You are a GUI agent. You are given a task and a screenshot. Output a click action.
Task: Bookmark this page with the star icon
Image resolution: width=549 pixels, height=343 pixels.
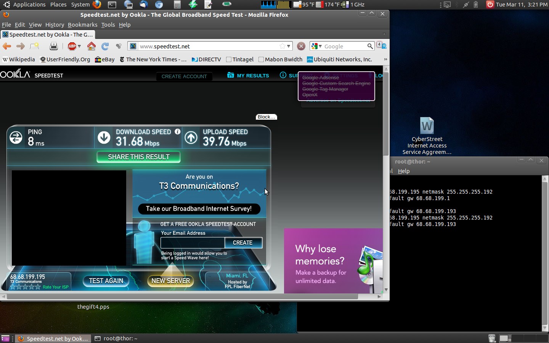[282, 46]
